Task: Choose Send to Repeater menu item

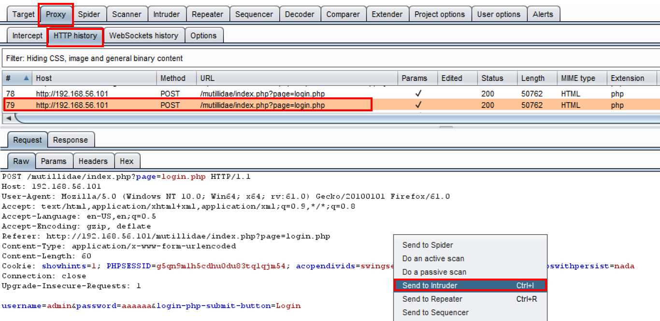Action: pos(432,299)
